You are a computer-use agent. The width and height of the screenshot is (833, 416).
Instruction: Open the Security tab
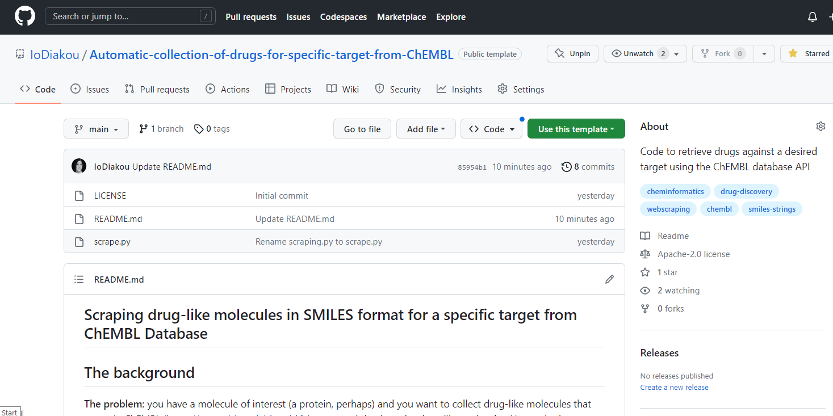(397, 89)
